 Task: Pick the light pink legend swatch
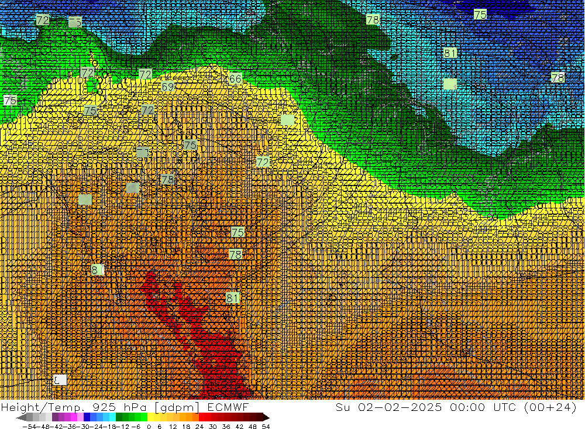click(80, 417)
